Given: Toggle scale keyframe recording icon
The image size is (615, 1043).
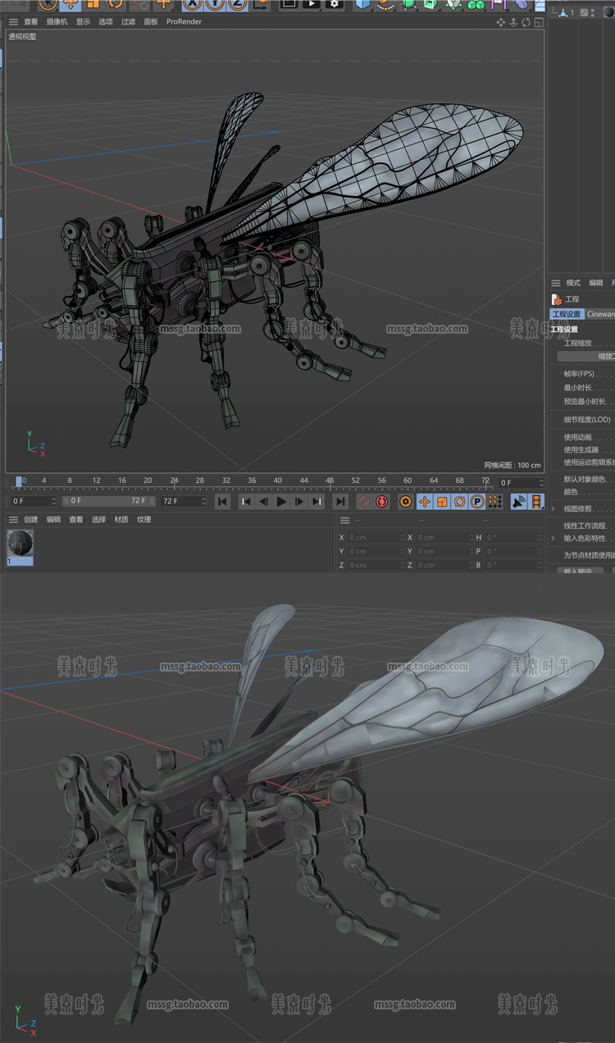Looking at the screenshot, I should tap(442, 501).
